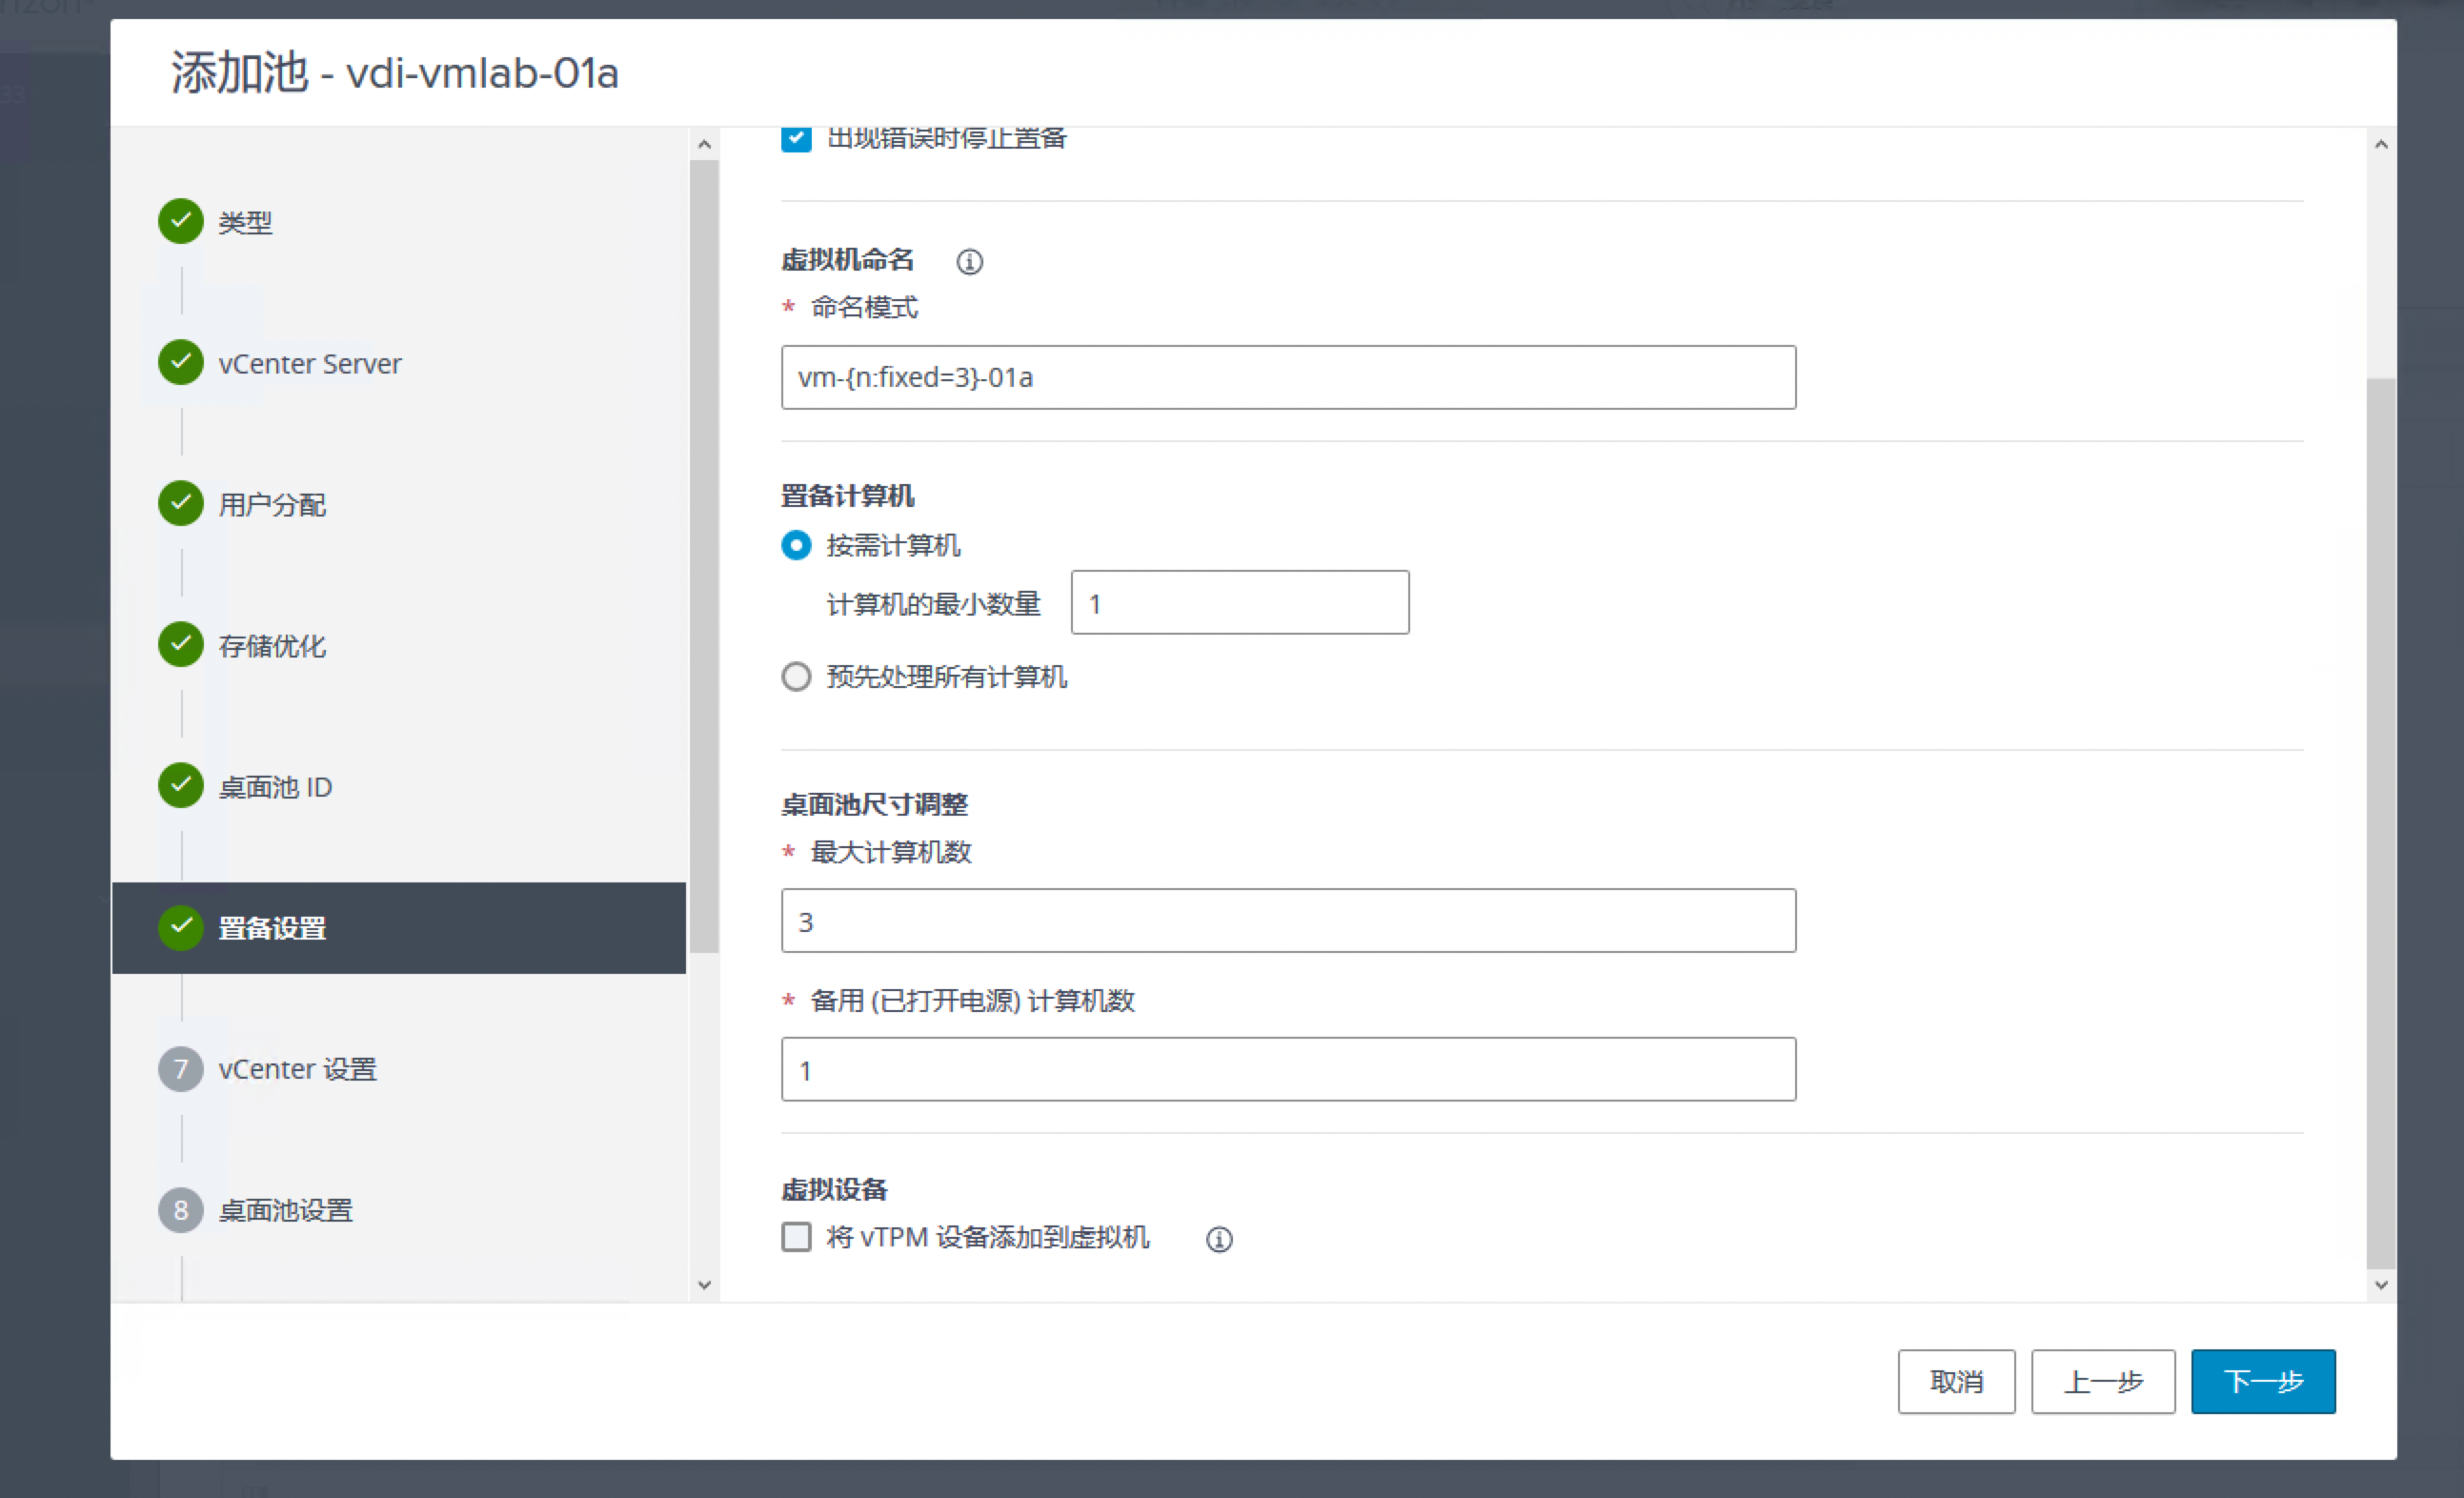The height and width of the screenshot is (1498, 2464).
Task: Open 桌面池设置 step in sidebar
Action: [285, 1210]
